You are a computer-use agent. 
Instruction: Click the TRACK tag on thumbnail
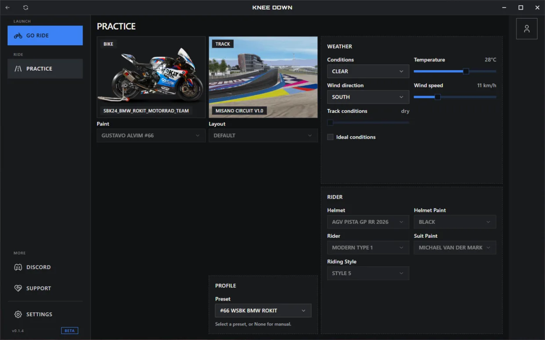pyautogui.click(x=223, y=44)
